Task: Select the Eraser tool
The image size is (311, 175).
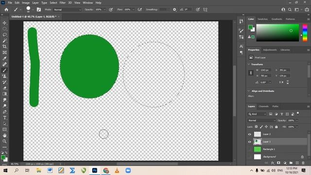Action: pyautogui.click(x=4, y=88)
